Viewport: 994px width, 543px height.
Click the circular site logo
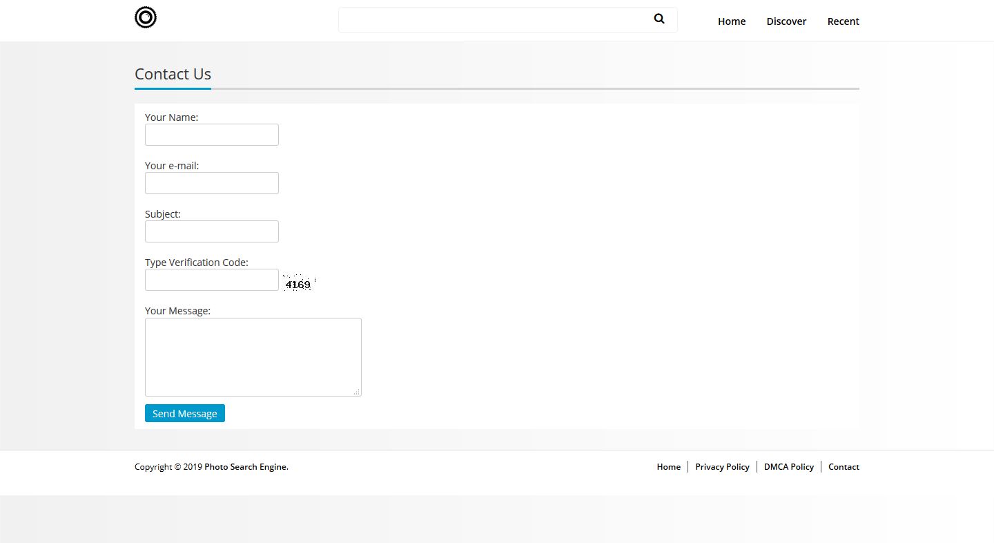pos(146,17)
